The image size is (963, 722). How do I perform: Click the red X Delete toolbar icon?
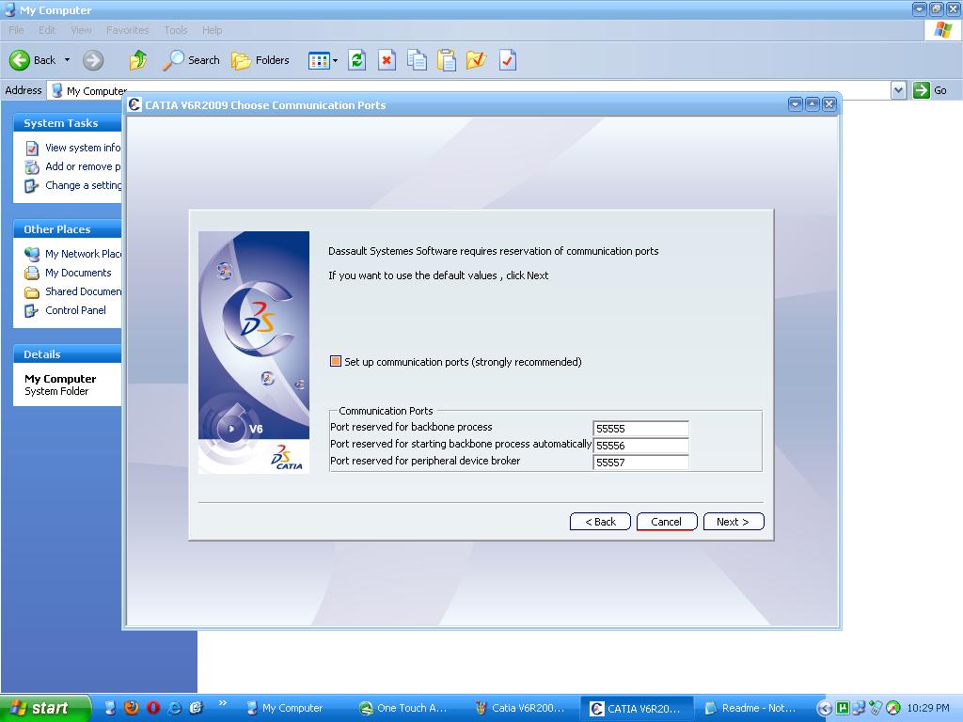(x=387, y=60)
